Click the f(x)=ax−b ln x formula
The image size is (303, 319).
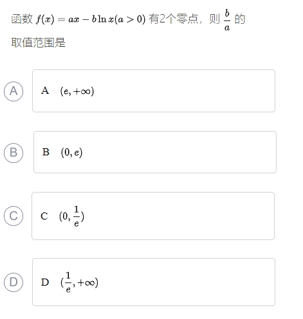tap(91, 19)
